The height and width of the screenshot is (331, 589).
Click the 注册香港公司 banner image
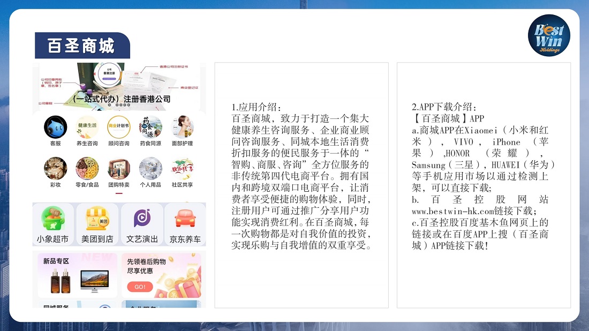[x=119, y=87]
